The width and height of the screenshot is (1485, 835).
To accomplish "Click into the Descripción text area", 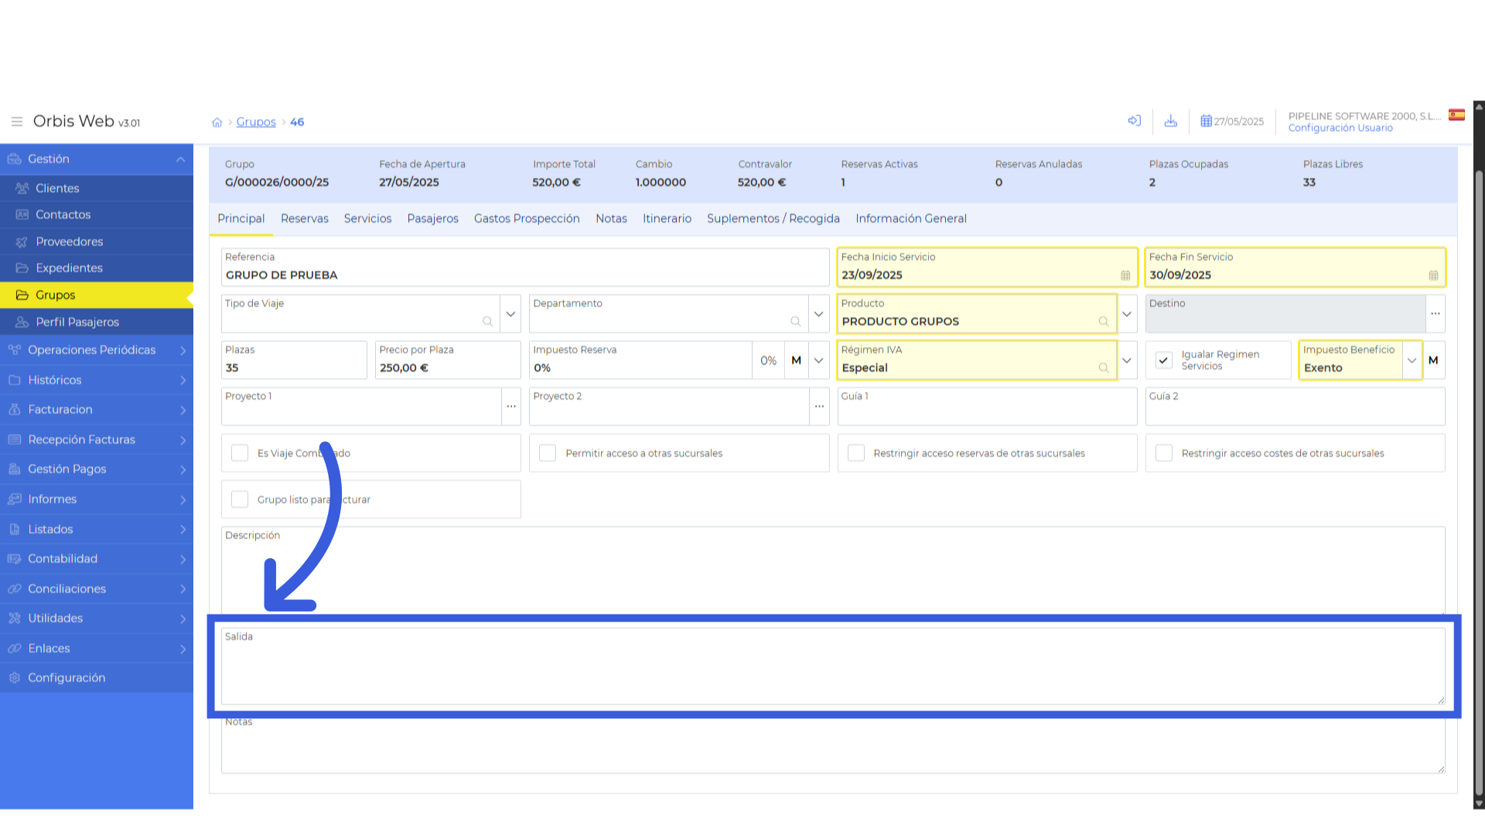I will [x=833, y=571].
